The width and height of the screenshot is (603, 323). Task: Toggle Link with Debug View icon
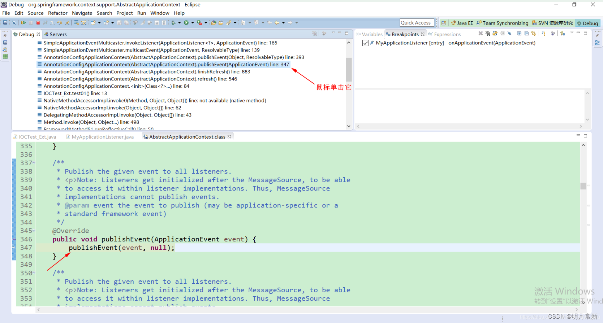point(534,33)
